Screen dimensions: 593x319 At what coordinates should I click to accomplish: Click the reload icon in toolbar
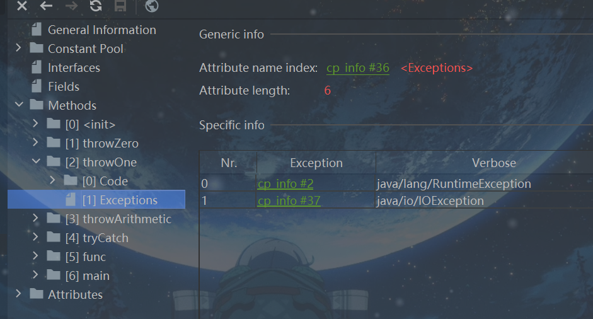[x=96, y=6]
